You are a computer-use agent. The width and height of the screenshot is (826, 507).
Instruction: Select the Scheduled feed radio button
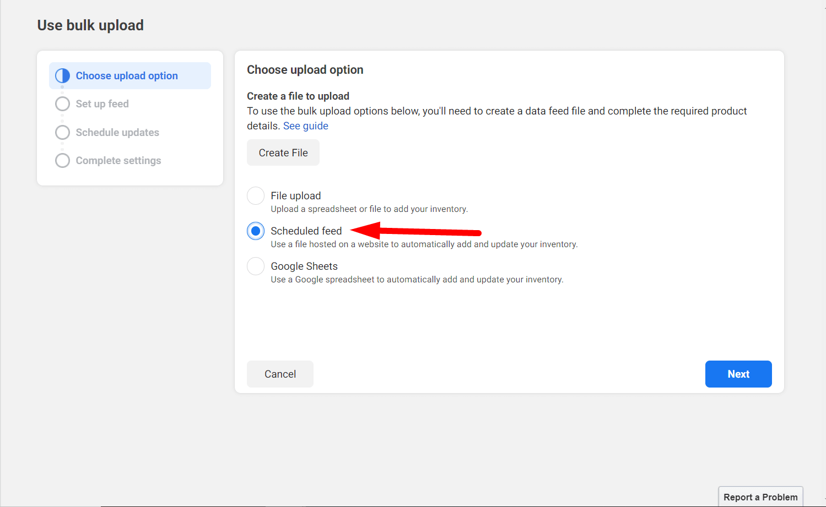[256, 231]
